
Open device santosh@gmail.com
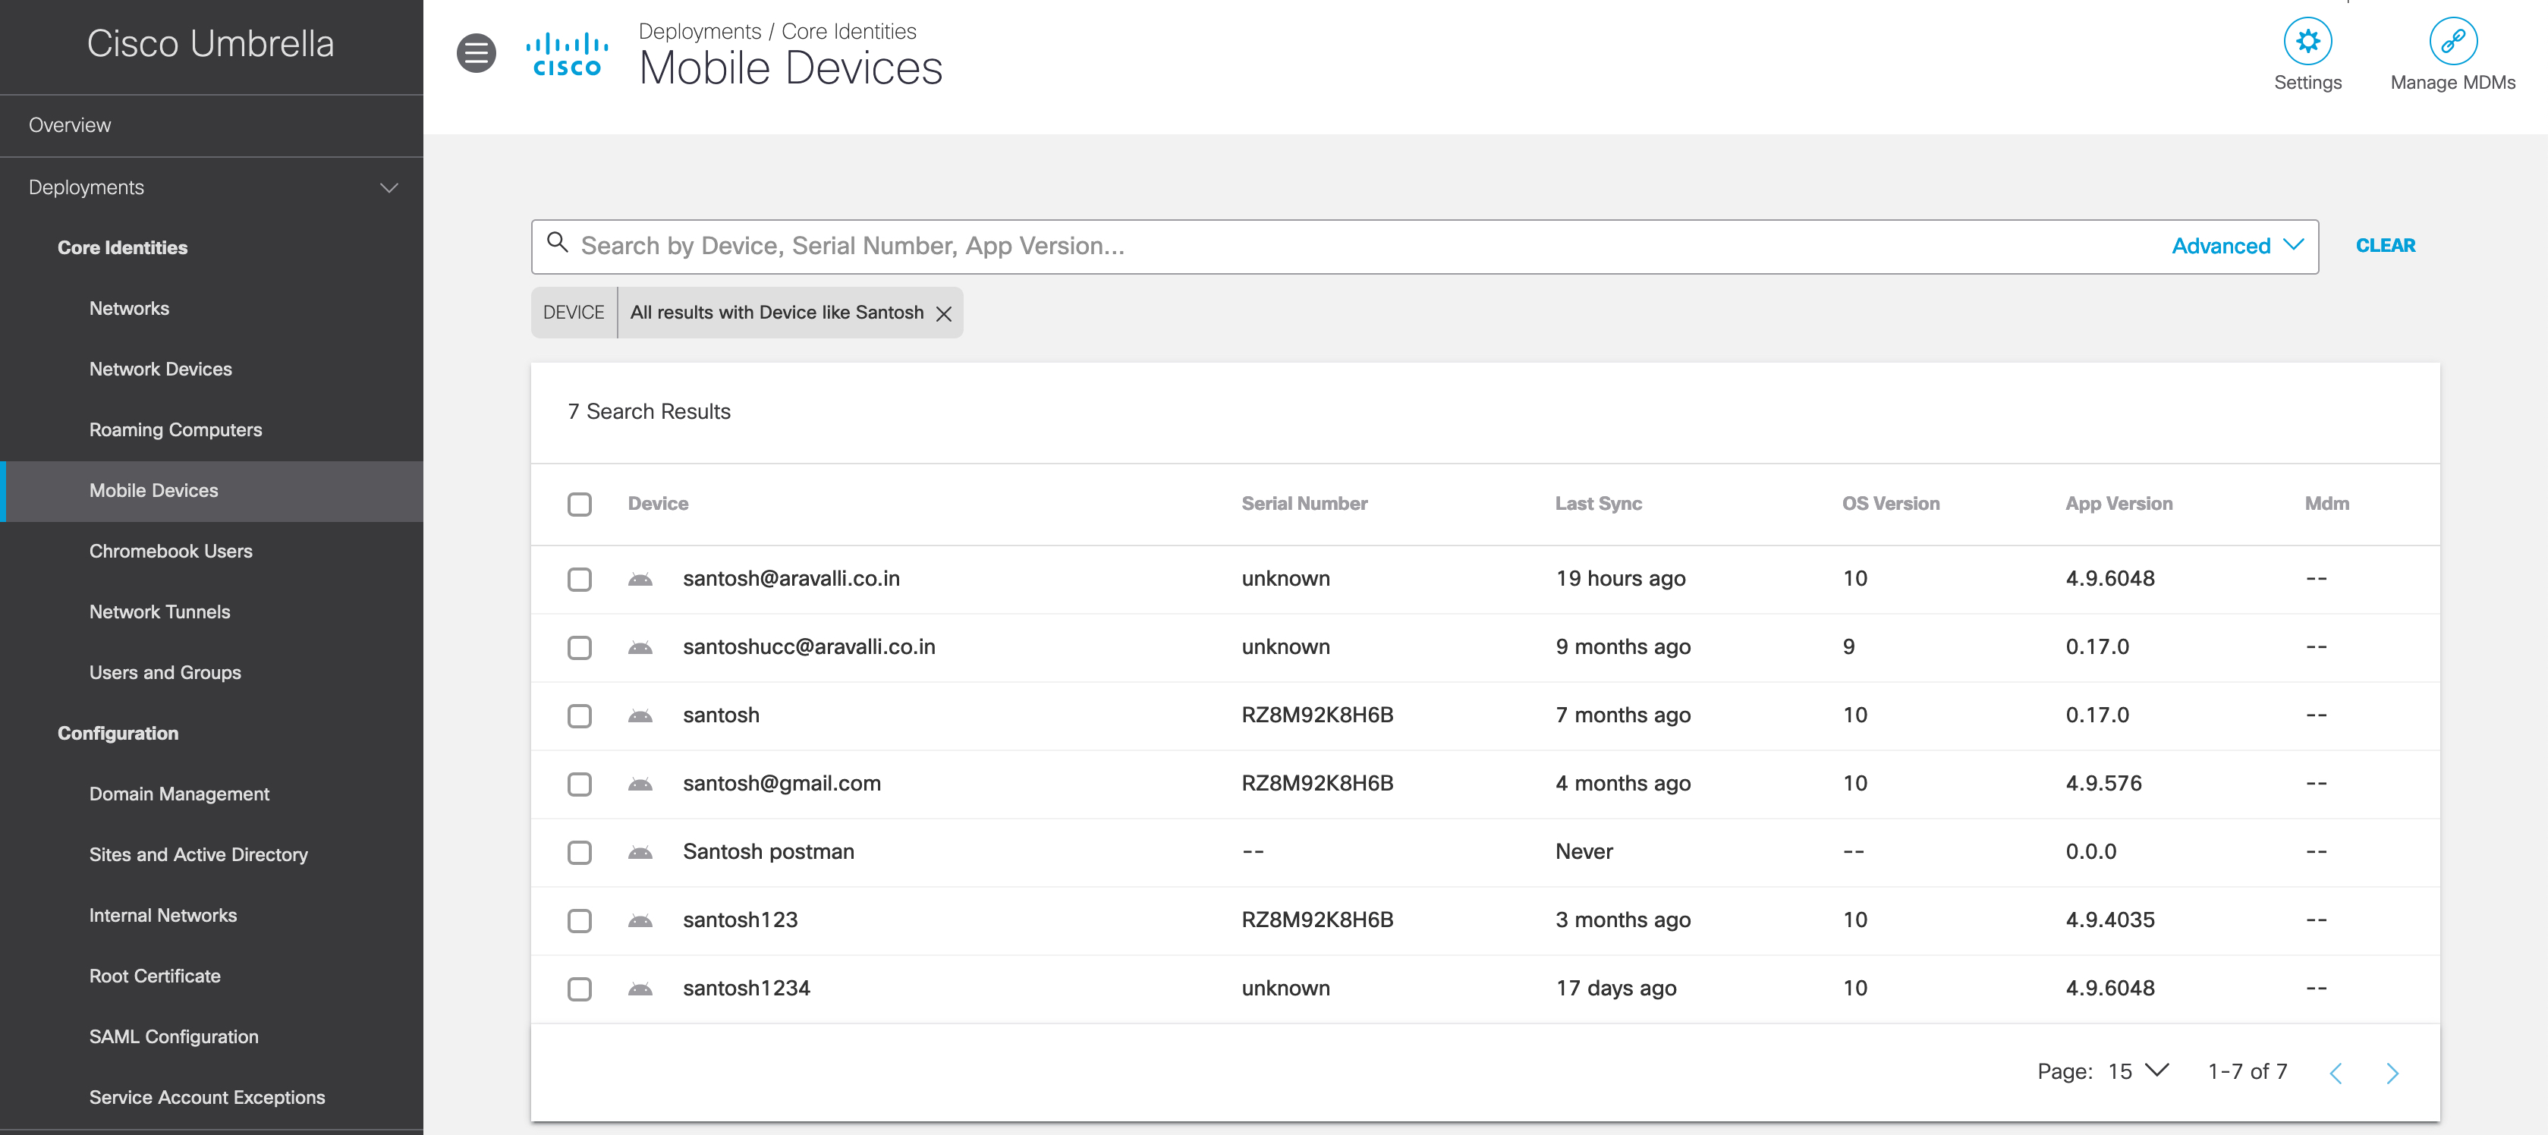(782, 784)
